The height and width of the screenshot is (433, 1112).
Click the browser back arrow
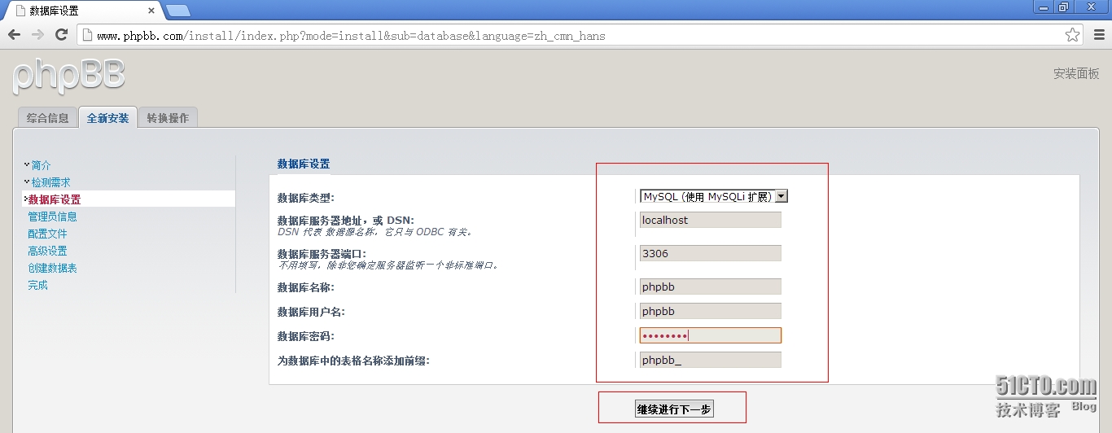pos(14,35)
